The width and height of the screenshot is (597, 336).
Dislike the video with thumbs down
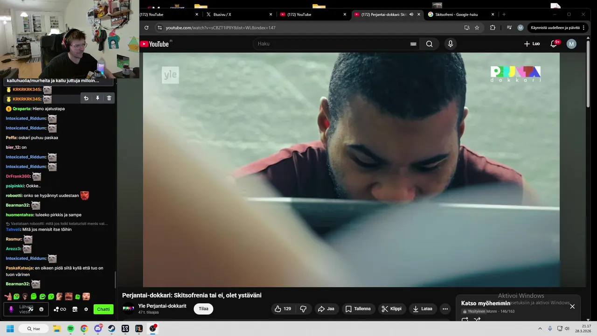pos(303,309)
